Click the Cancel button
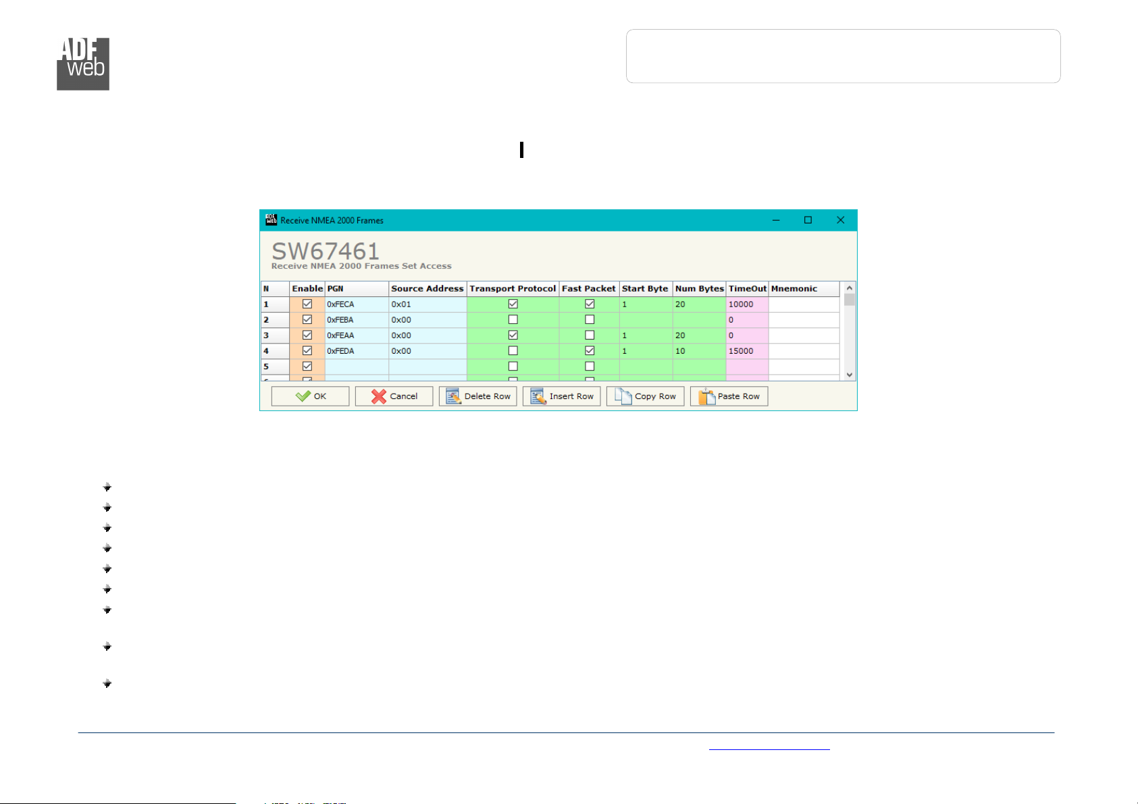The height and width of the screenshot is (804, 1138). (394, 396)
